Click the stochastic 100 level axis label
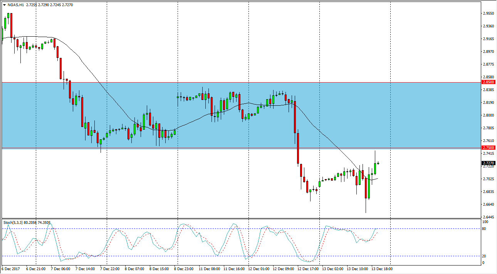The height and width of the screenshot is (274, 497). click(x=485, y=222)
